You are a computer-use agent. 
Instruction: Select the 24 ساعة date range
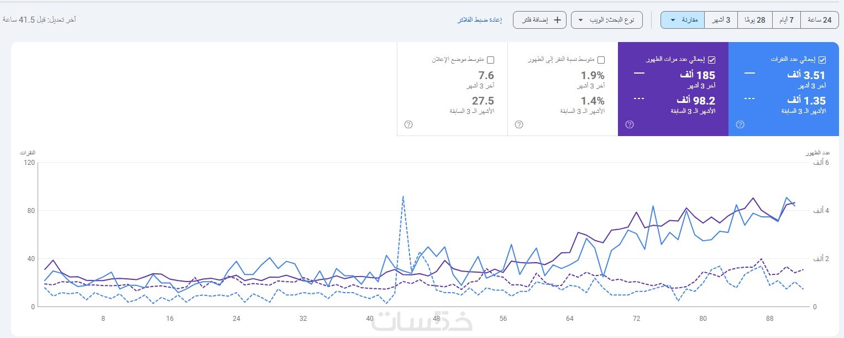point(819,20)
